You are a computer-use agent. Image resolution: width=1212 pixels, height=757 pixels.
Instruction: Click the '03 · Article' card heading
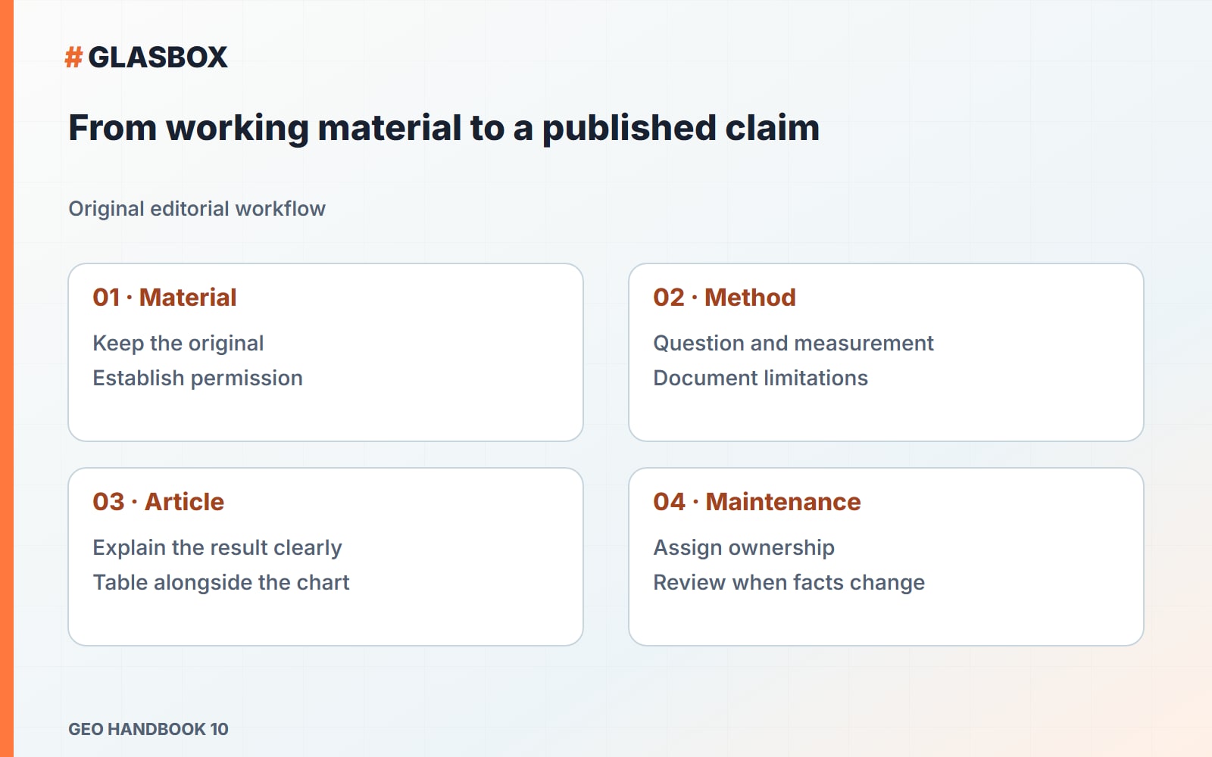(x=158, y=502)
